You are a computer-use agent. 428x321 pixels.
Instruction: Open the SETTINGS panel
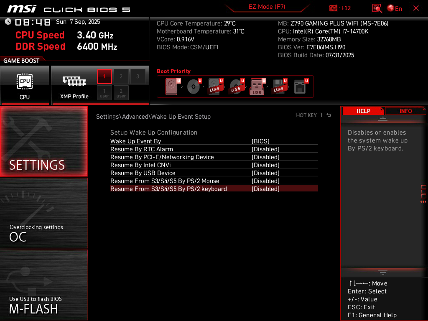[x=43, y=141]
